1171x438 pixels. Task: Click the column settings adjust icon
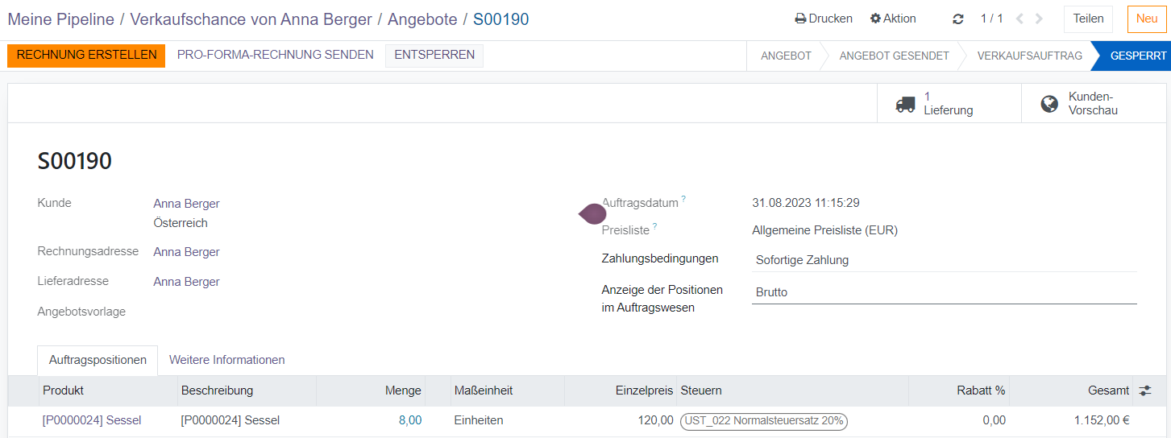(x=1144, y=390)
